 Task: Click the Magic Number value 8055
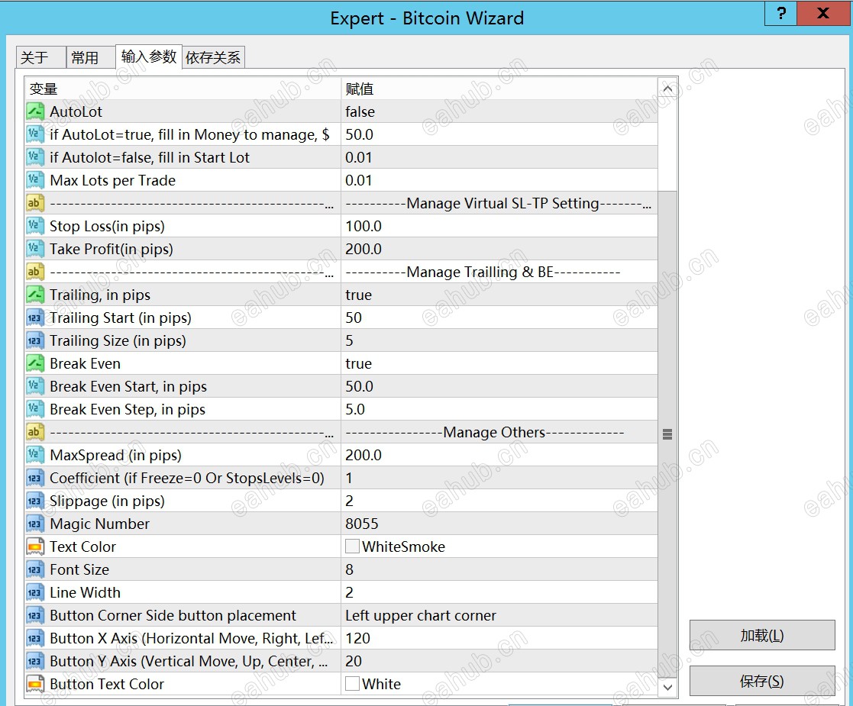[362, 524]
